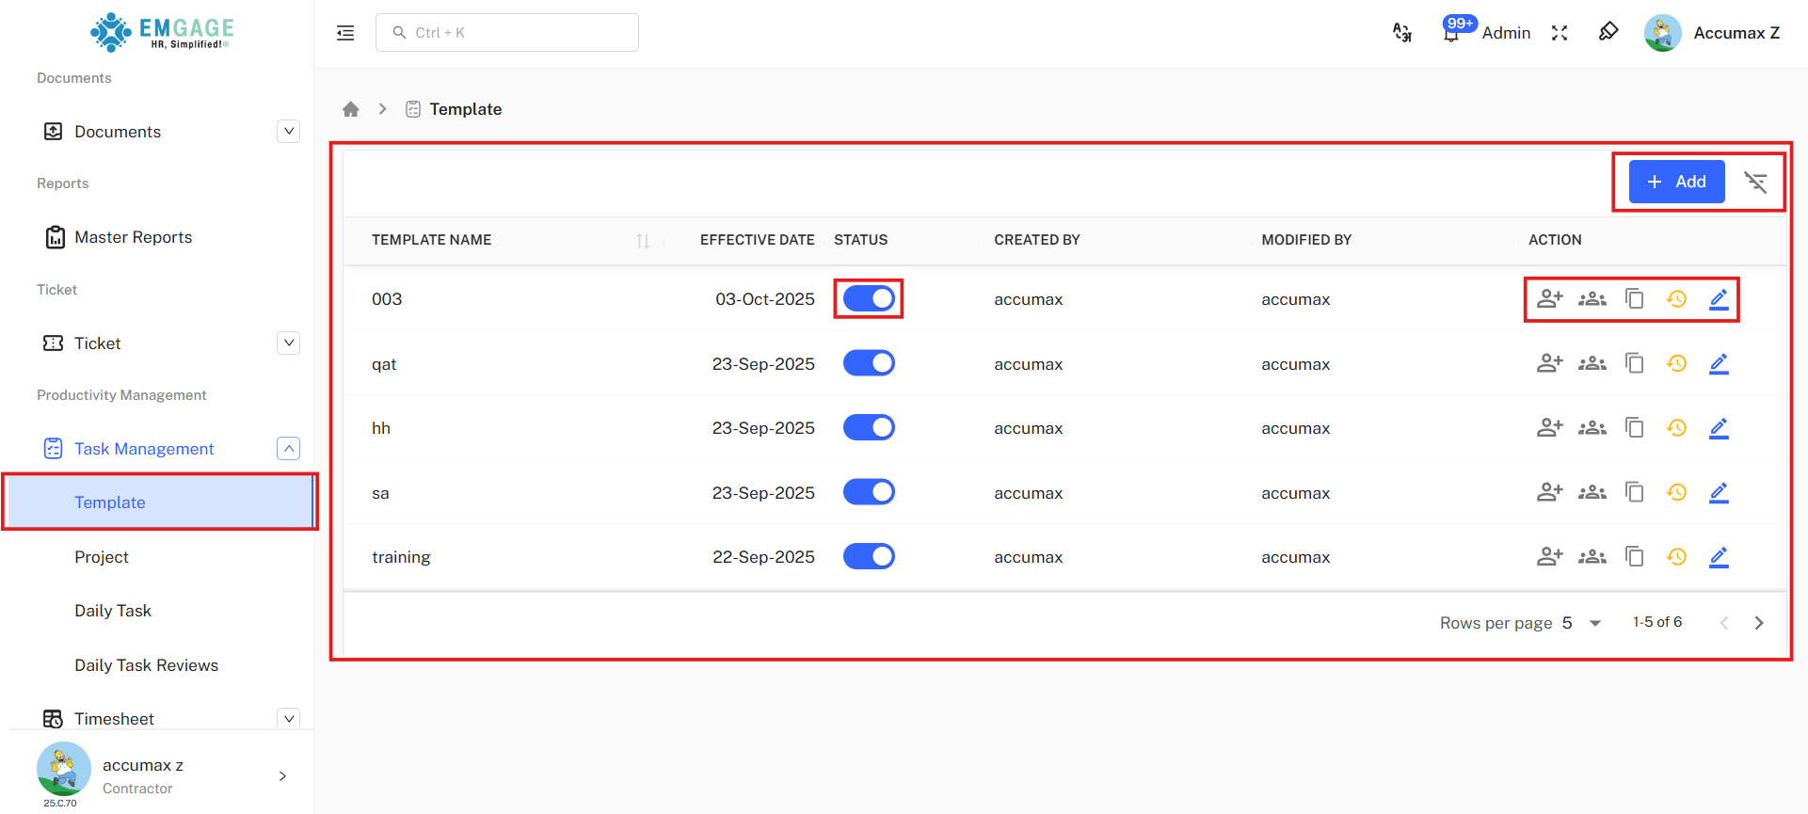Click the Ctrl + K search field
Screen dimensions: 1808x814
coord(507,33)
